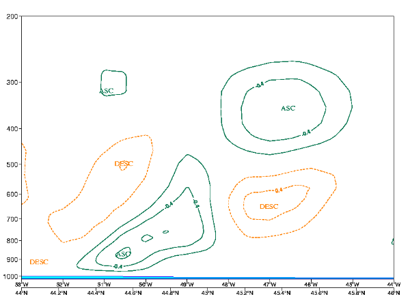
Task: Click the 1000 pressure tick label
Action: pyautogui.click(x=10, y=276)
